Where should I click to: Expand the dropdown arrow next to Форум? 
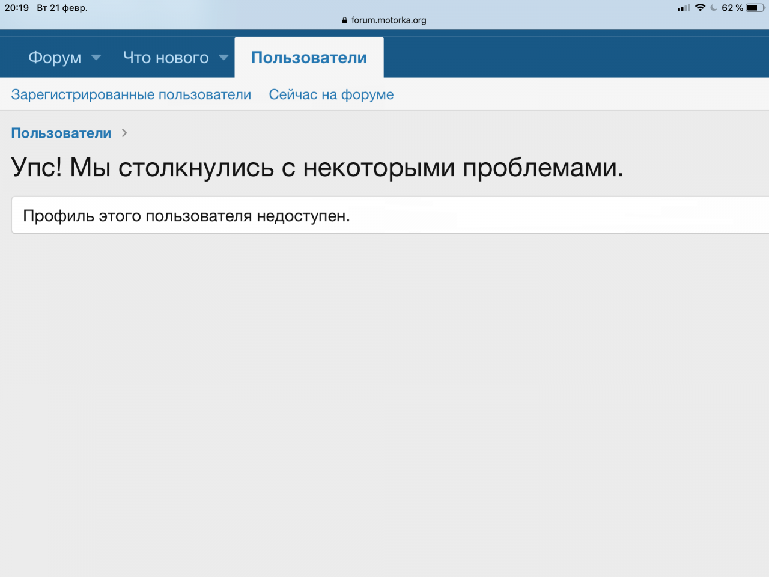click(96, 58)
